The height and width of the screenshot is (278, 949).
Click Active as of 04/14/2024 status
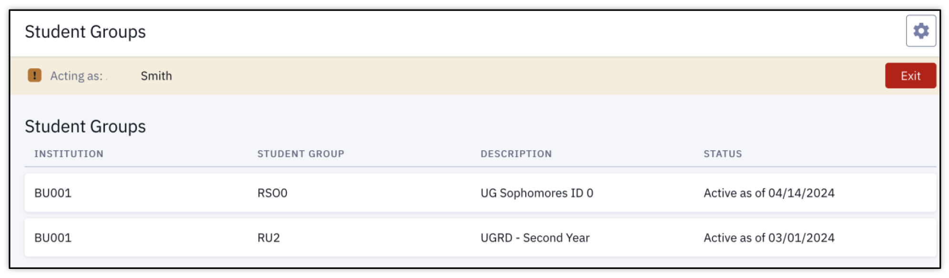(769, 193)
